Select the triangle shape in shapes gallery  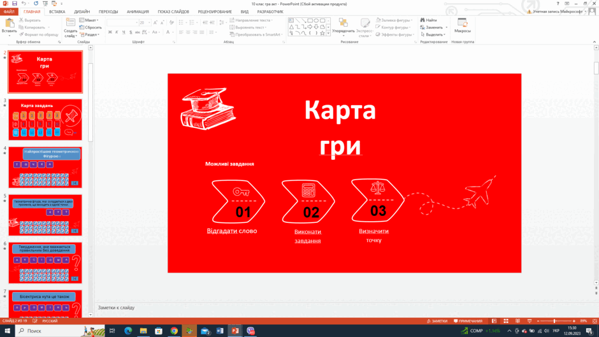point(291,27)
